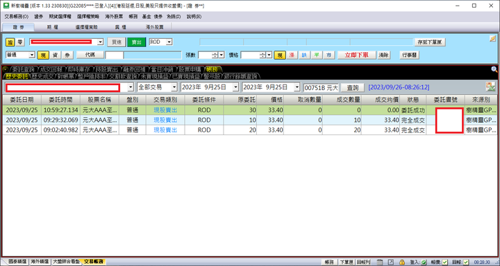Click the 買進 buy button

116,42
